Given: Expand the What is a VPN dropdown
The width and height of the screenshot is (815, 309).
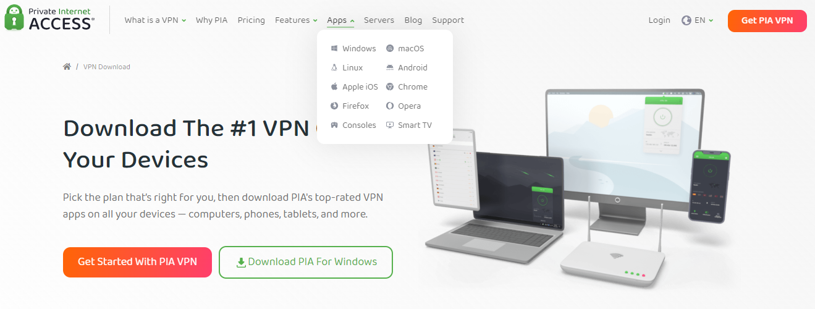Looking at the screenshot, I should tap(155, 20).
